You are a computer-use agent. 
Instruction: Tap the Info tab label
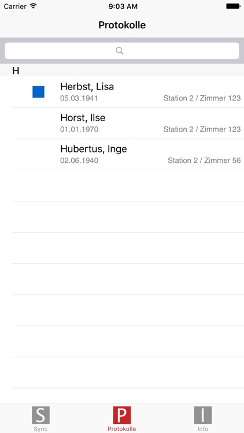tap(203, 429)
